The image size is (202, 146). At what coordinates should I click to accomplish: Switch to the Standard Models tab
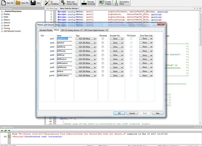(x=46, y=30)
